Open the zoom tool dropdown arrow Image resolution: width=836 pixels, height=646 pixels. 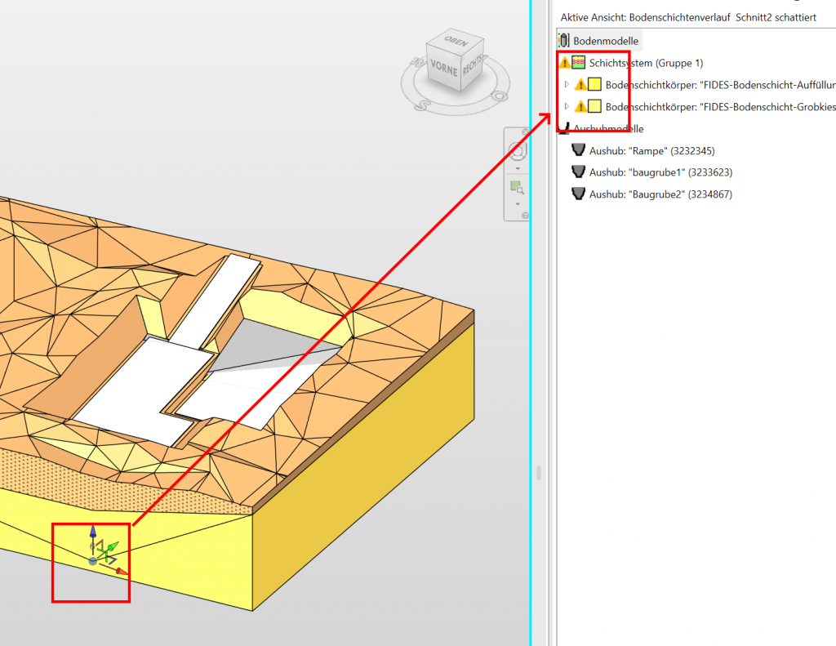coord(517,203)
